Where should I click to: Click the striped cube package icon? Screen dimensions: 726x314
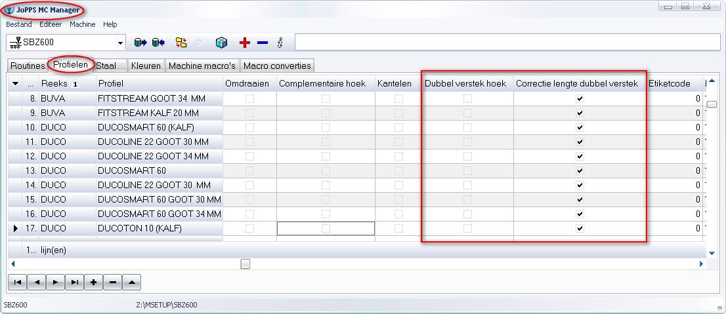[221, 43]
